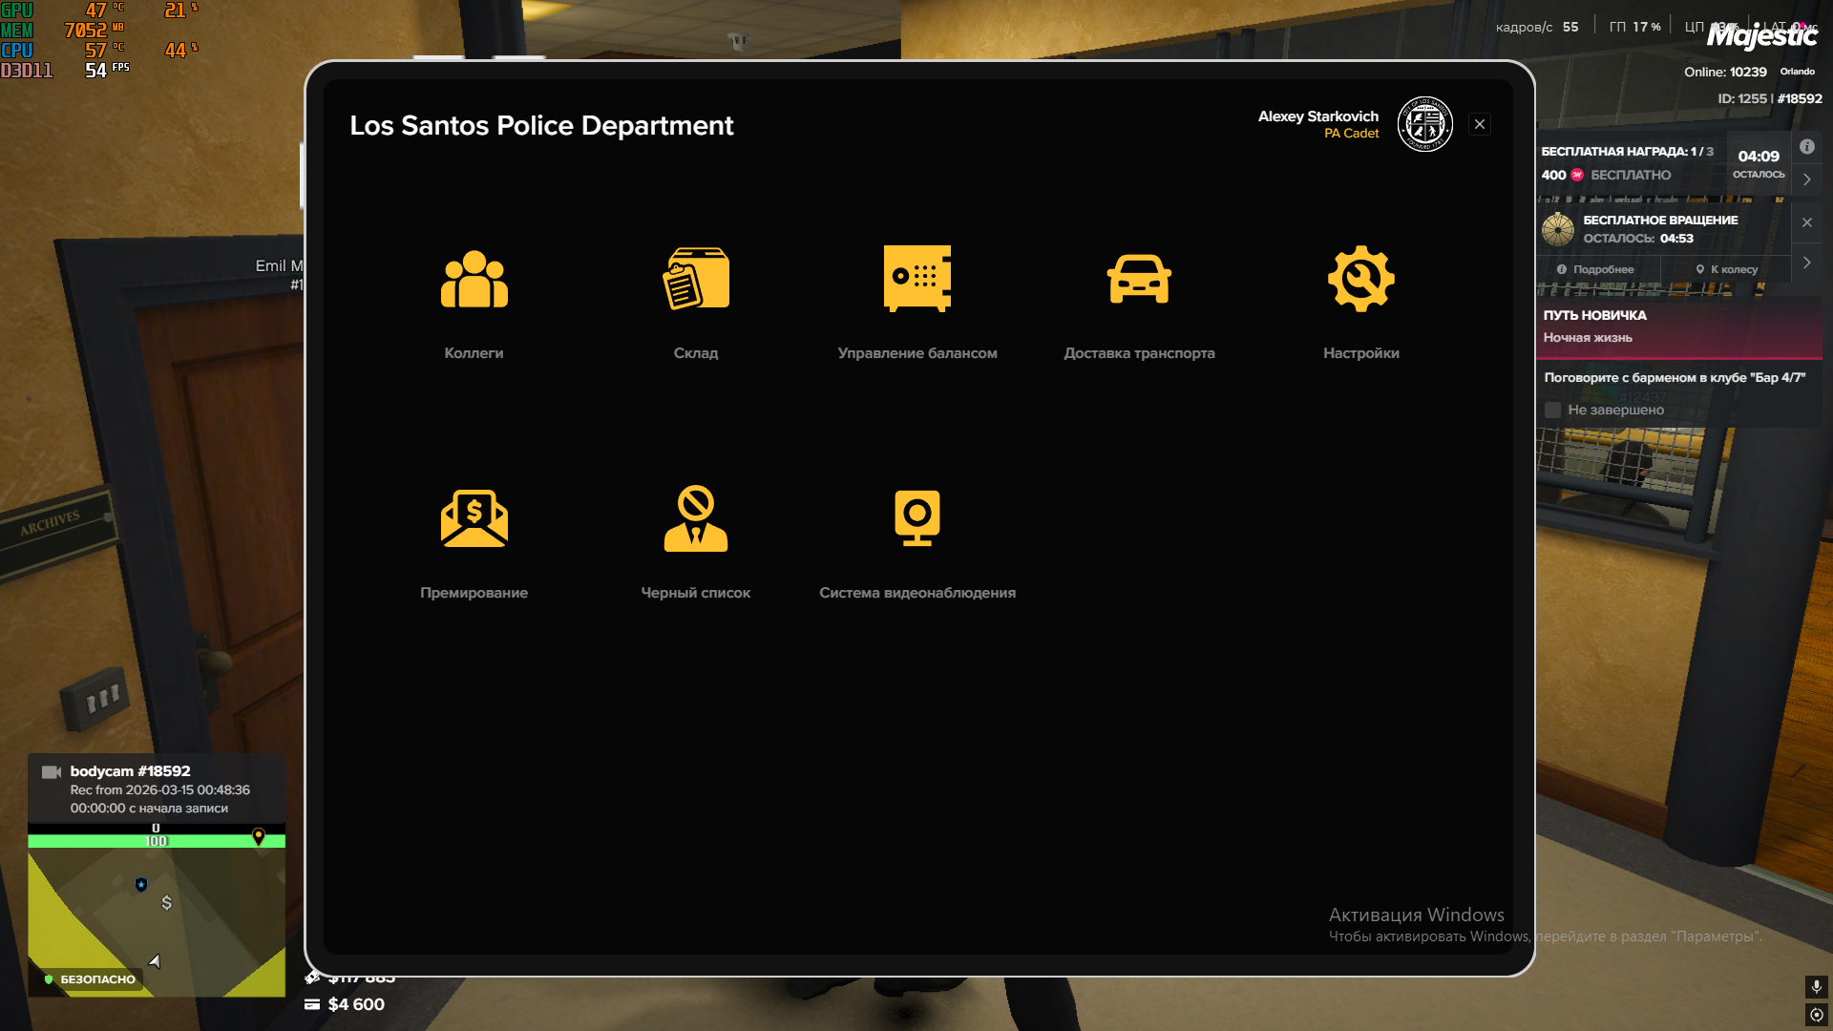Image resolution: width=1833 pixels, height=1031 pixels.
Task: Open the Склад warehouse icon
Action: pos(696,280)
